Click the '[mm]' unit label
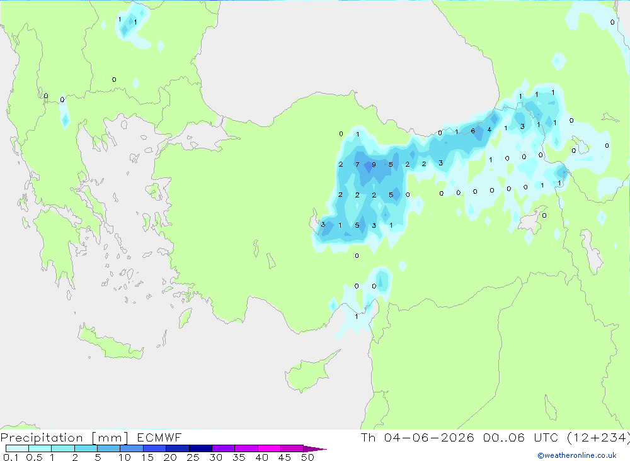 coord(110,438)
